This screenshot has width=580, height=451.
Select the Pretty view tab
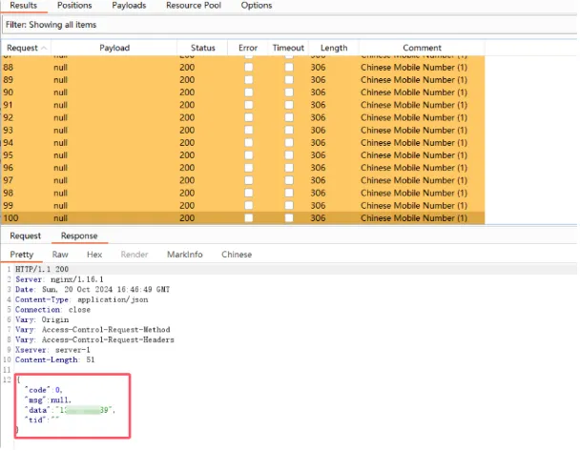point(21,255)
